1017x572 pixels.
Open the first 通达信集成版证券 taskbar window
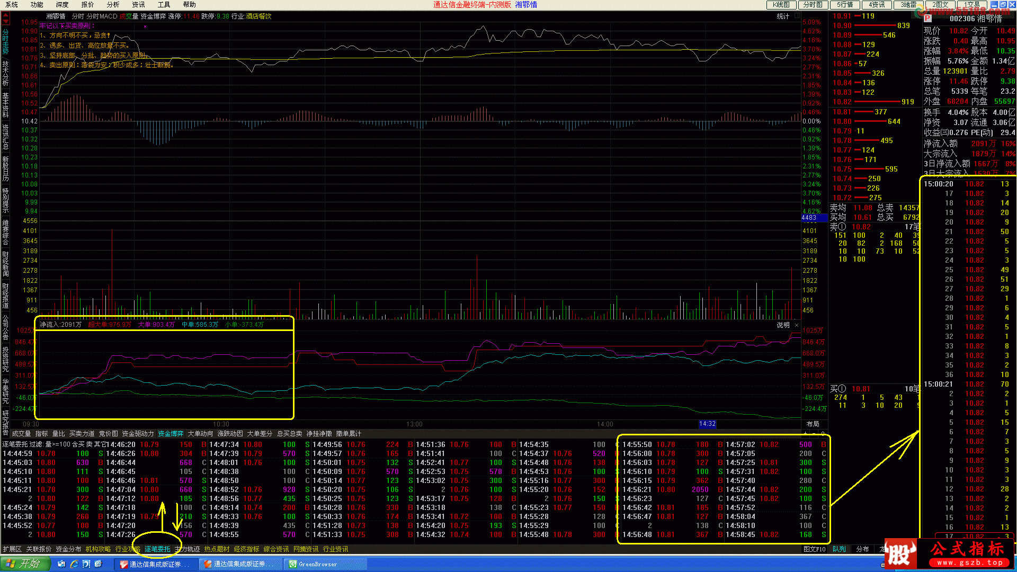[157, 564]
